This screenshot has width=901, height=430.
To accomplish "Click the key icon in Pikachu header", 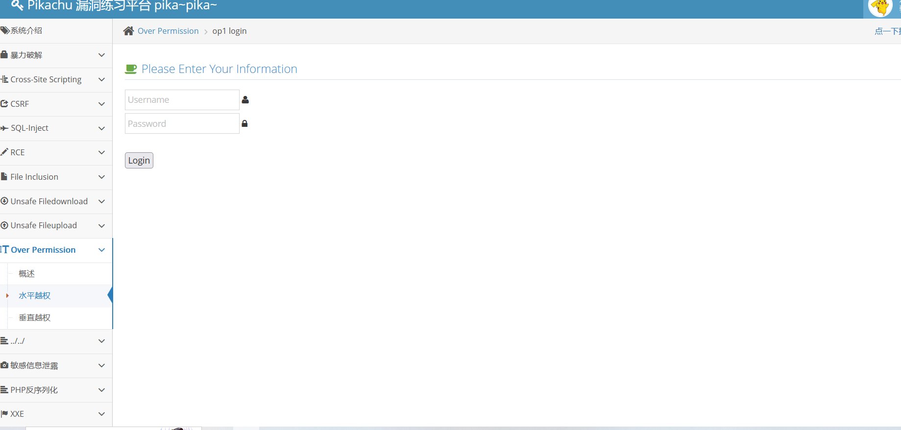I will tap(17, 5).
